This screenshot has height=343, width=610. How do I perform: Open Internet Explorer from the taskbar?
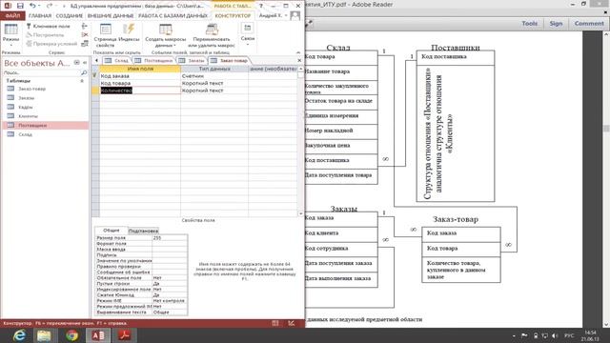[19, 335]
